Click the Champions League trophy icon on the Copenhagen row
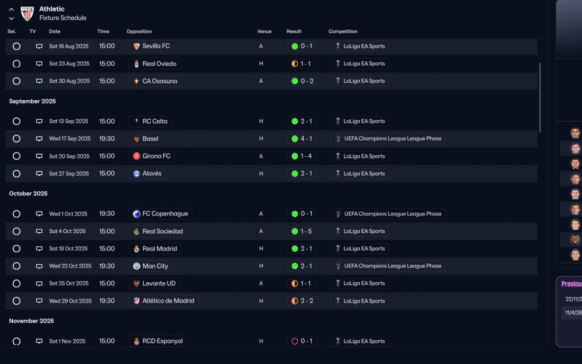The height and width of the screenshot is (364, 582). (338, 214)
